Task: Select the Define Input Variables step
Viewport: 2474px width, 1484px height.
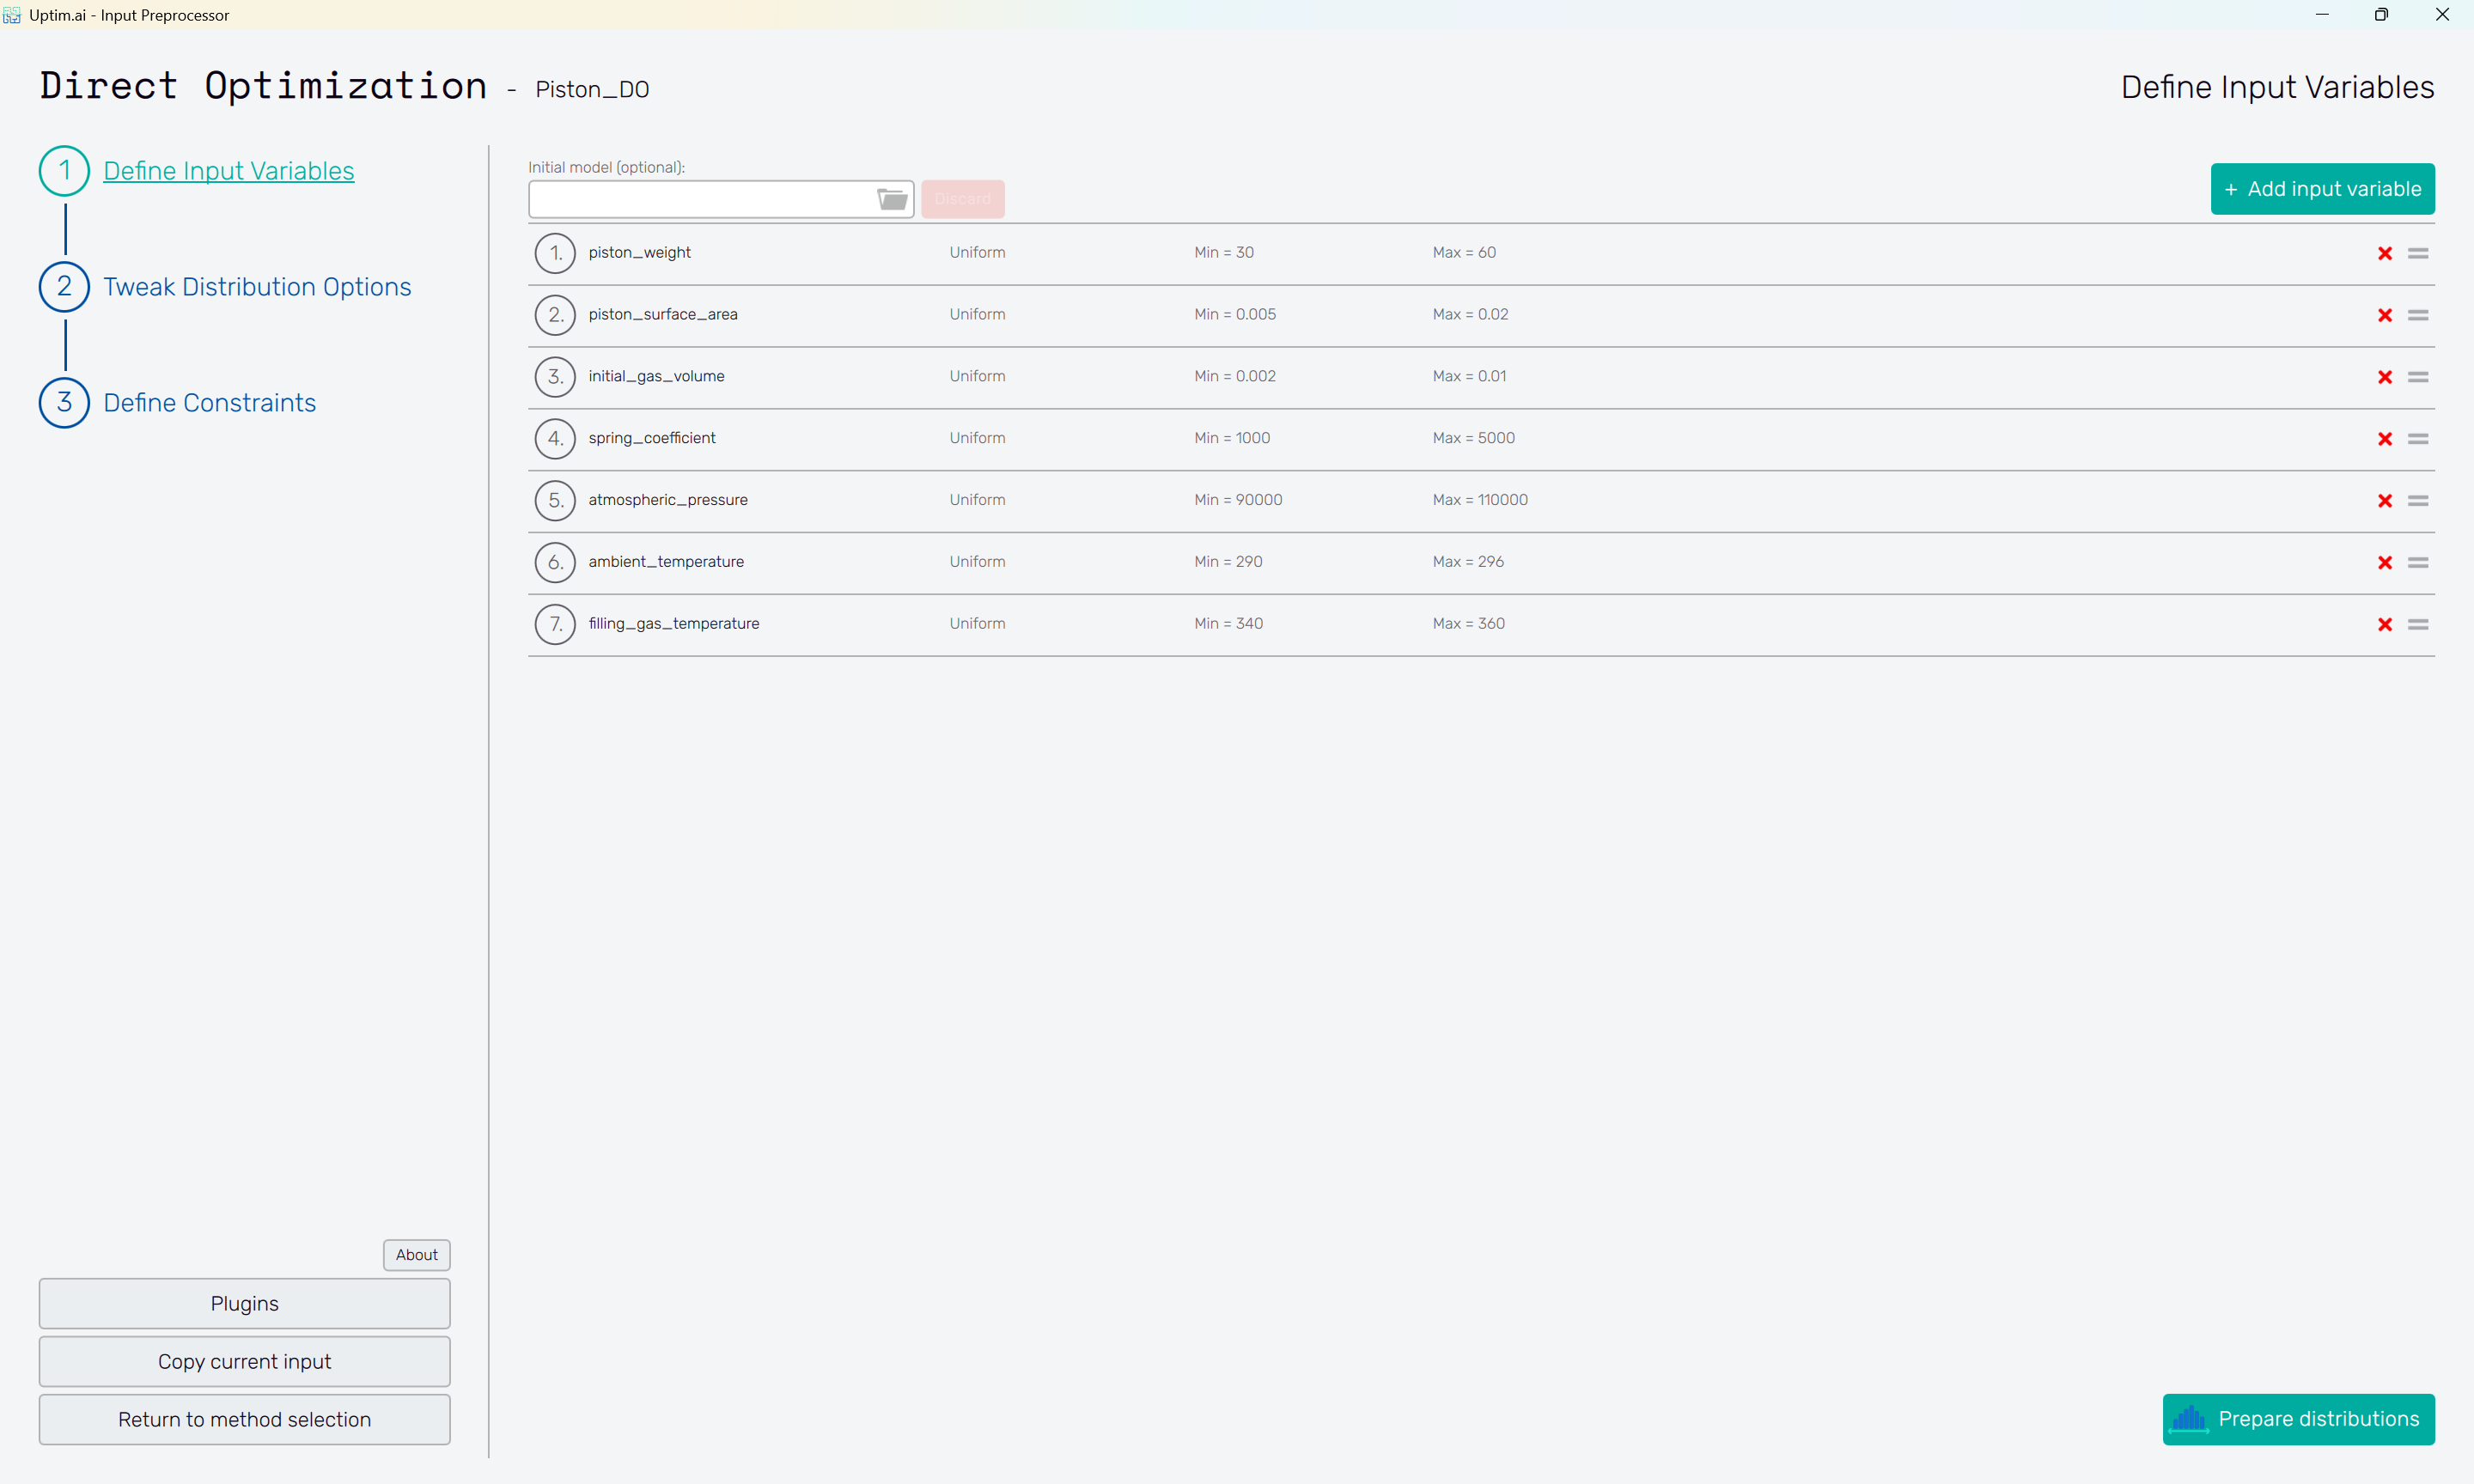Action: tap(228, 171)
